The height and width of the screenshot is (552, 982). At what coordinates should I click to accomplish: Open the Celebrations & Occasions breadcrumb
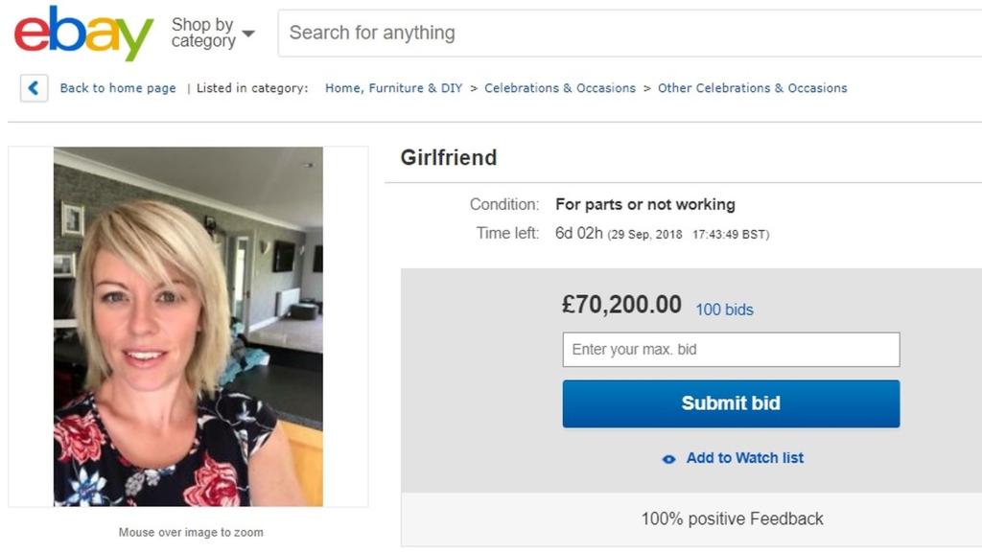point(560,87)
